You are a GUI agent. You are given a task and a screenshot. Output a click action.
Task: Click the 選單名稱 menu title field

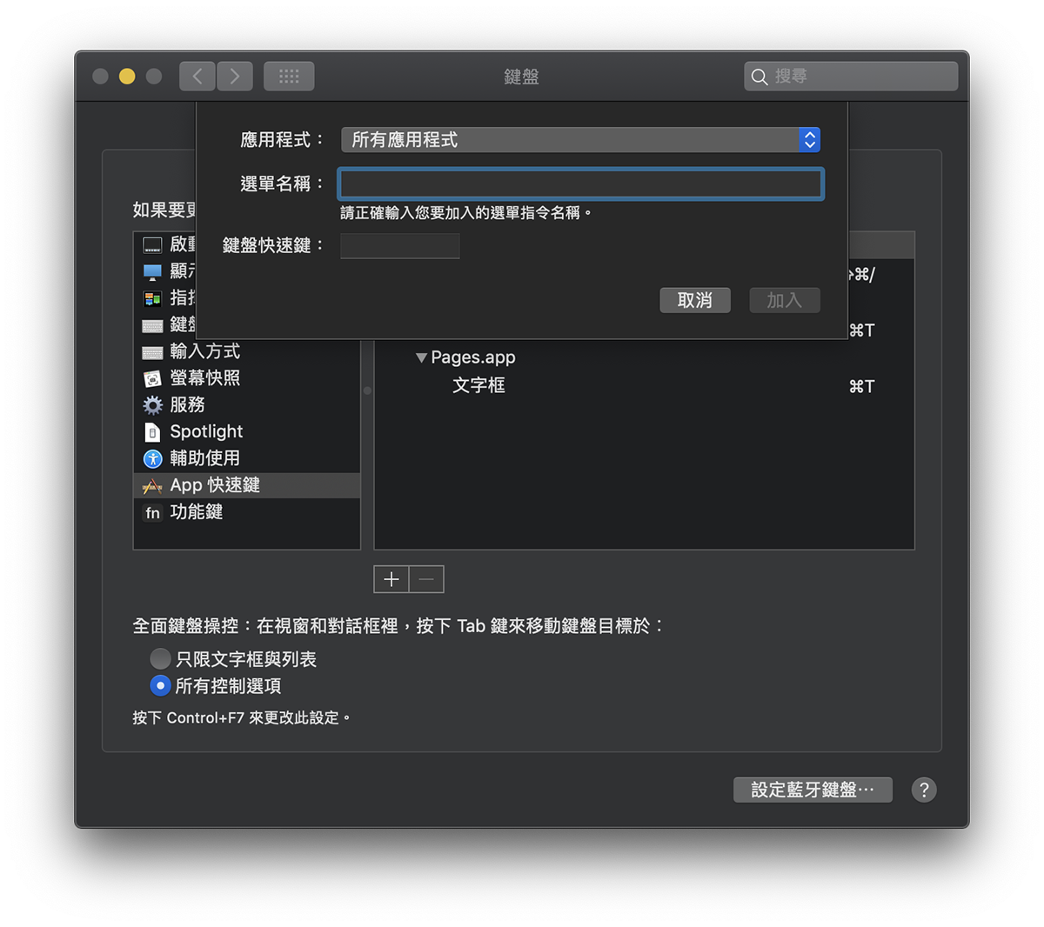[x=580, y=184]
